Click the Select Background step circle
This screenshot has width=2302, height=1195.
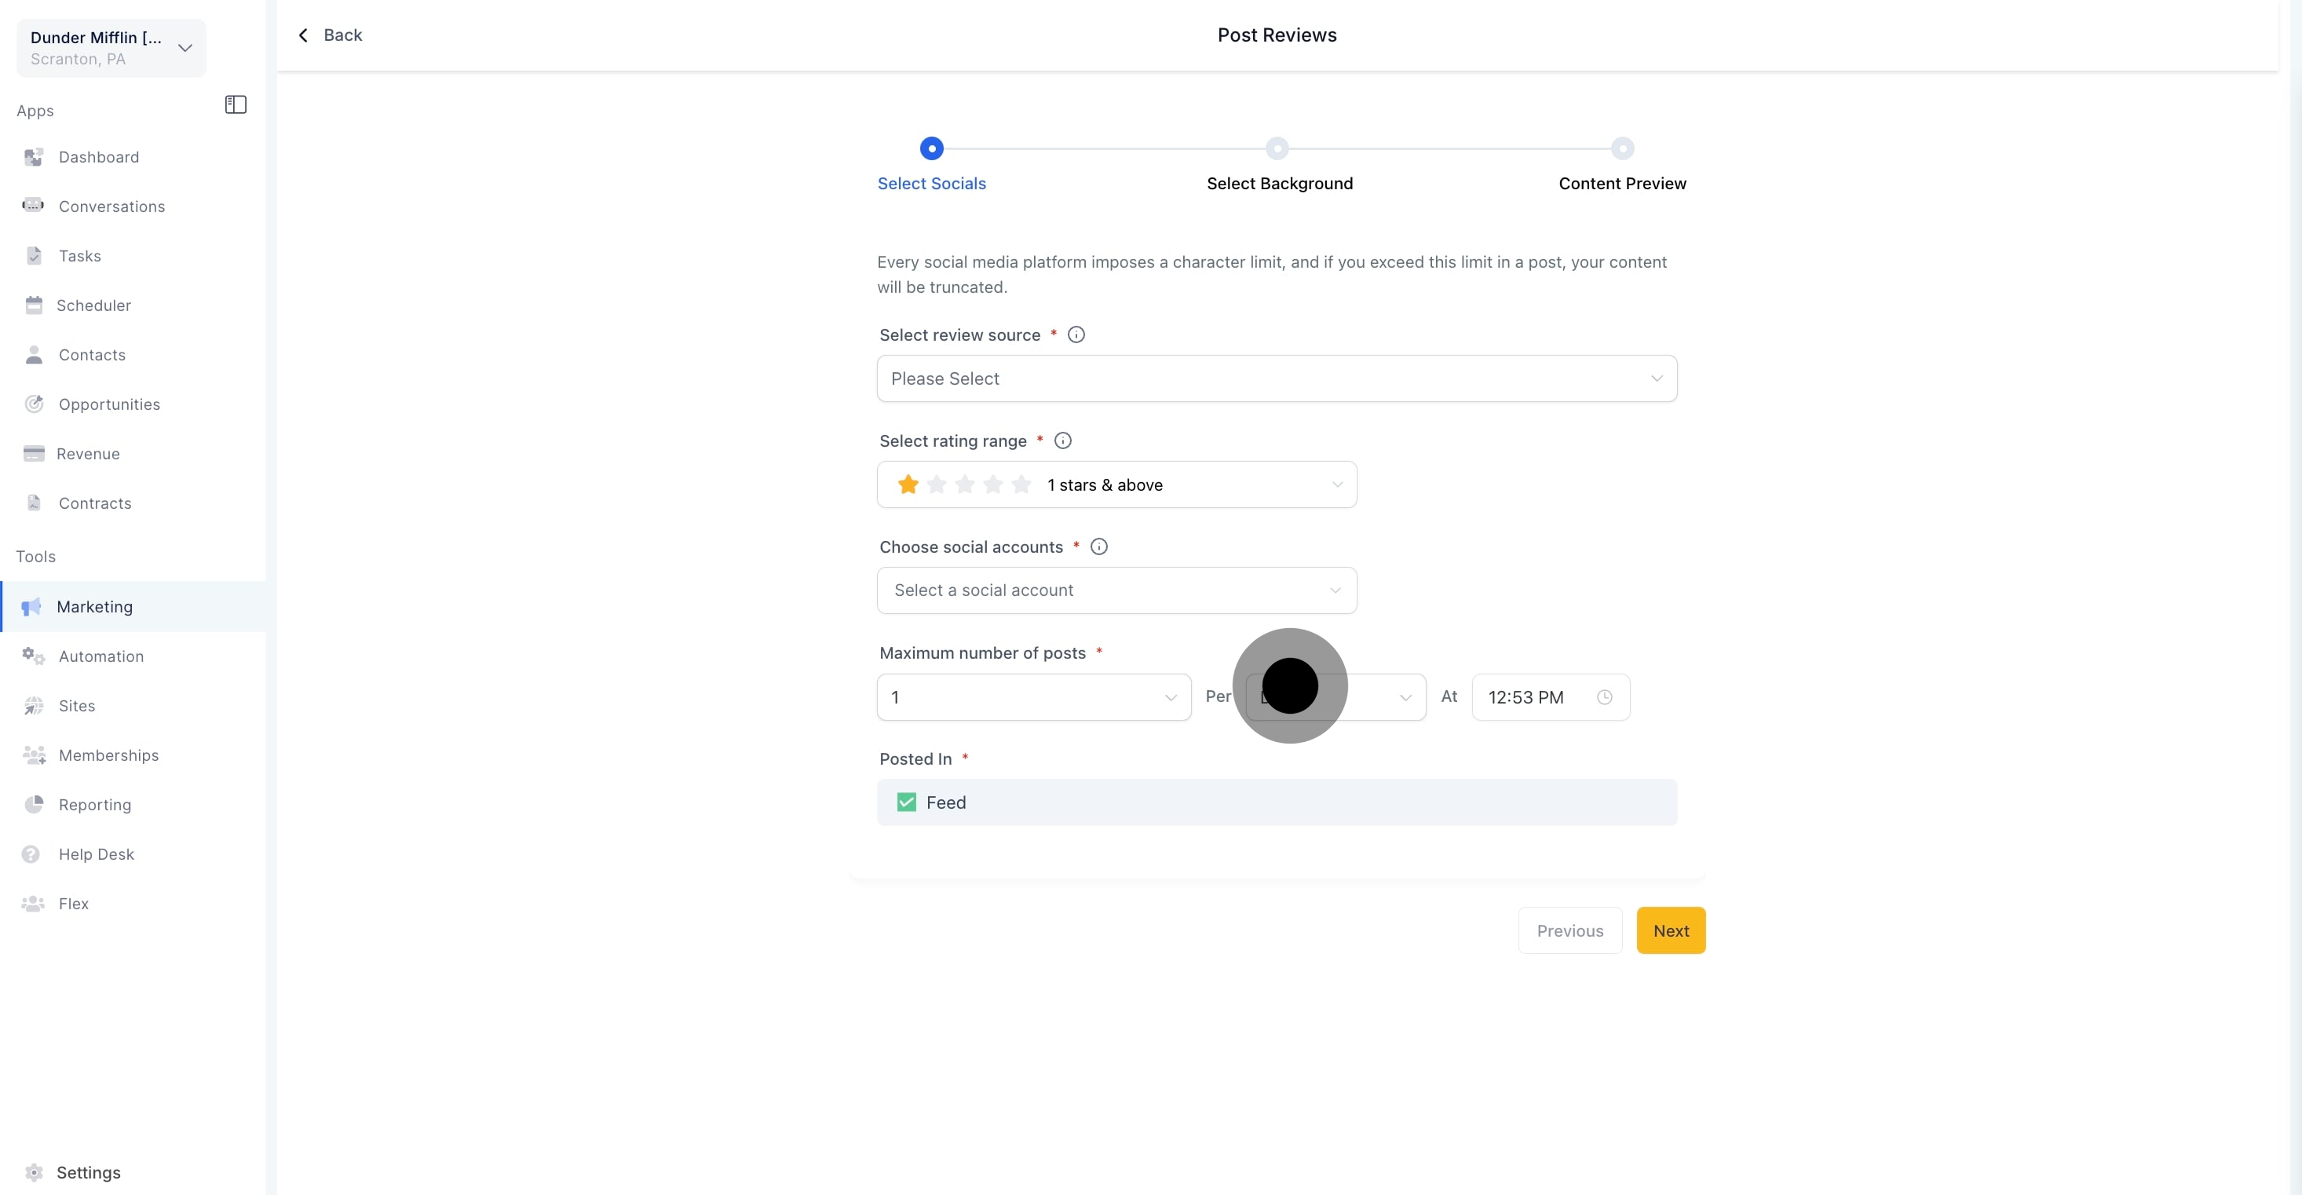coord(1276,148)
